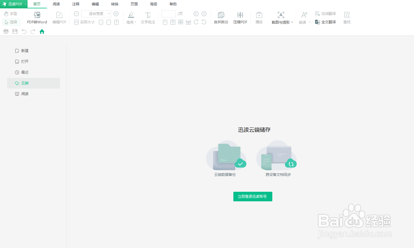Click the save disk icon
The image size is (414, 248).
pyautogui.click(x=15, y=31)
